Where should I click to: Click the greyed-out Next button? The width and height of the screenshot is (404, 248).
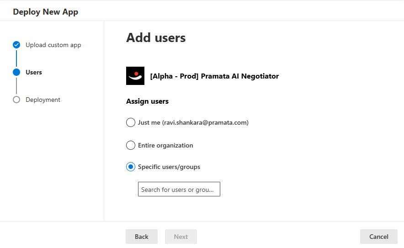[181, 237]
